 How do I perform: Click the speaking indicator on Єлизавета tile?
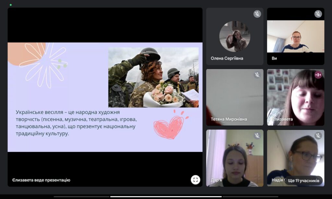click(x=318, y=75)
